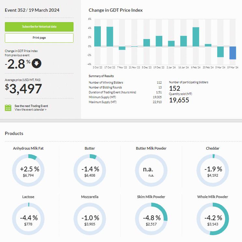Click the 19,655 quantity sold value
The image size is (242, 242).
[x=179, y=100]
